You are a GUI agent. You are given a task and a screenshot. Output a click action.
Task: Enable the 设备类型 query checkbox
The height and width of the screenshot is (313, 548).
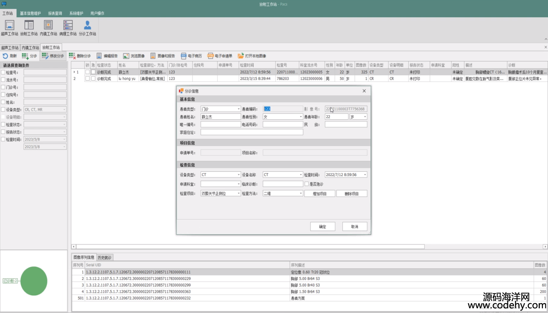(x=3, y=110)
